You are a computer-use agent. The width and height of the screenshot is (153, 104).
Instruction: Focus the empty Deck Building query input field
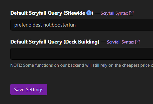82,54
